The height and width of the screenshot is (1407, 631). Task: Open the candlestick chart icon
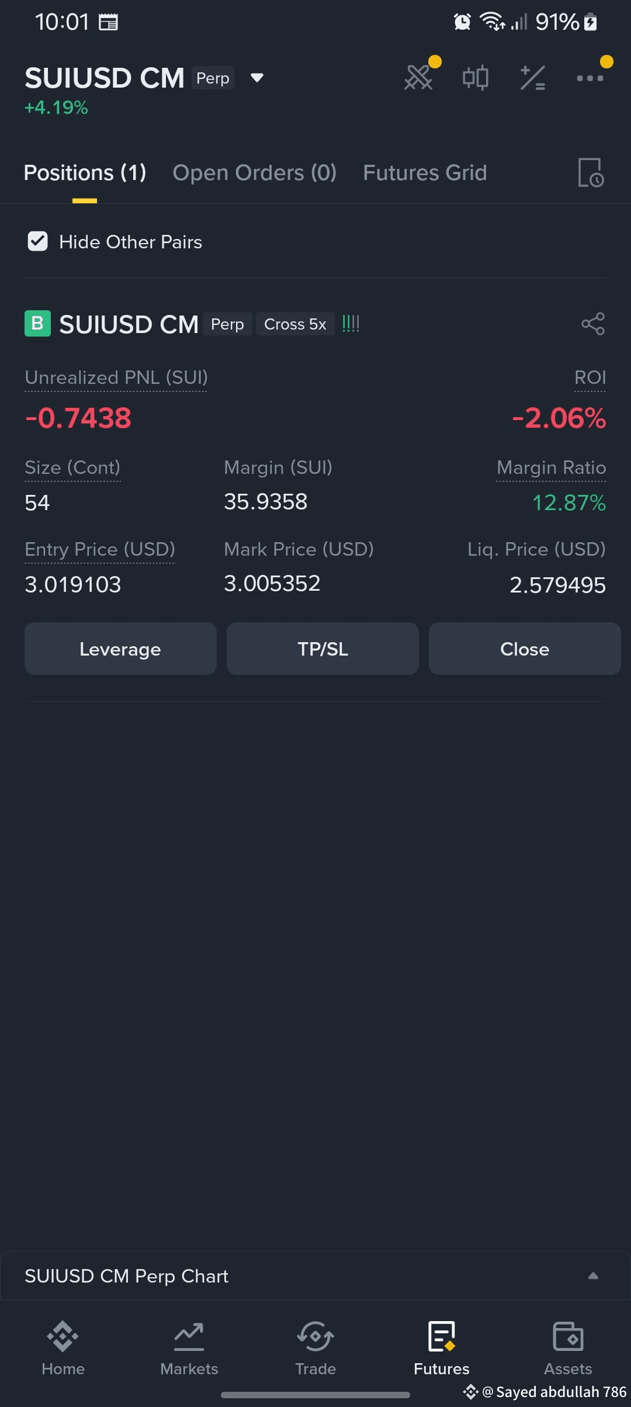[x=475, y=78]
